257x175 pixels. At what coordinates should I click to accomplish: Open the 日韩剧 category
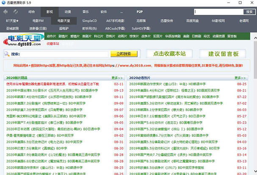[x=196, y=36]
